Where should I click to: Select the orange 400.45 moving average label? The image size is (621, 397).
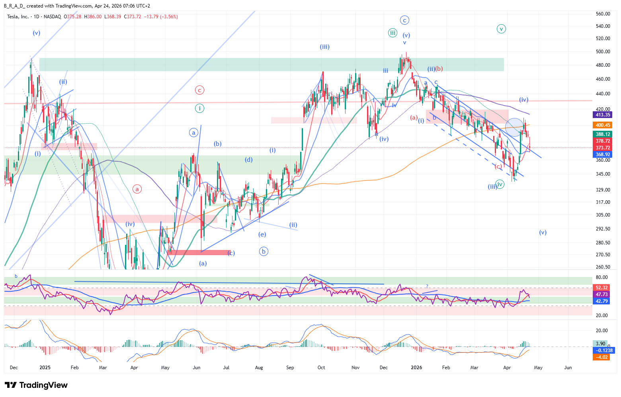point(603,125)
